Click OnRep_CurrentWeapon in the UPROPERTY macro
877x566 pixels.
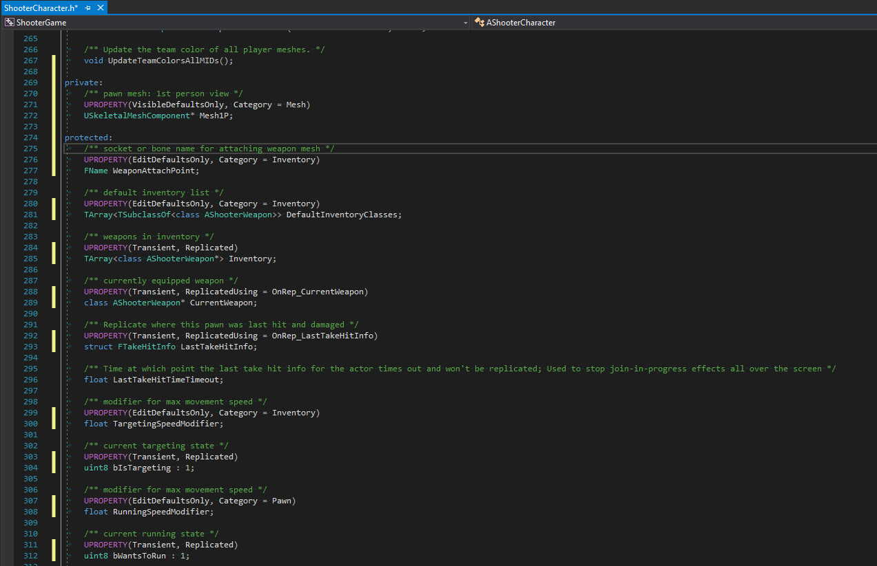(x=318, y=292)
